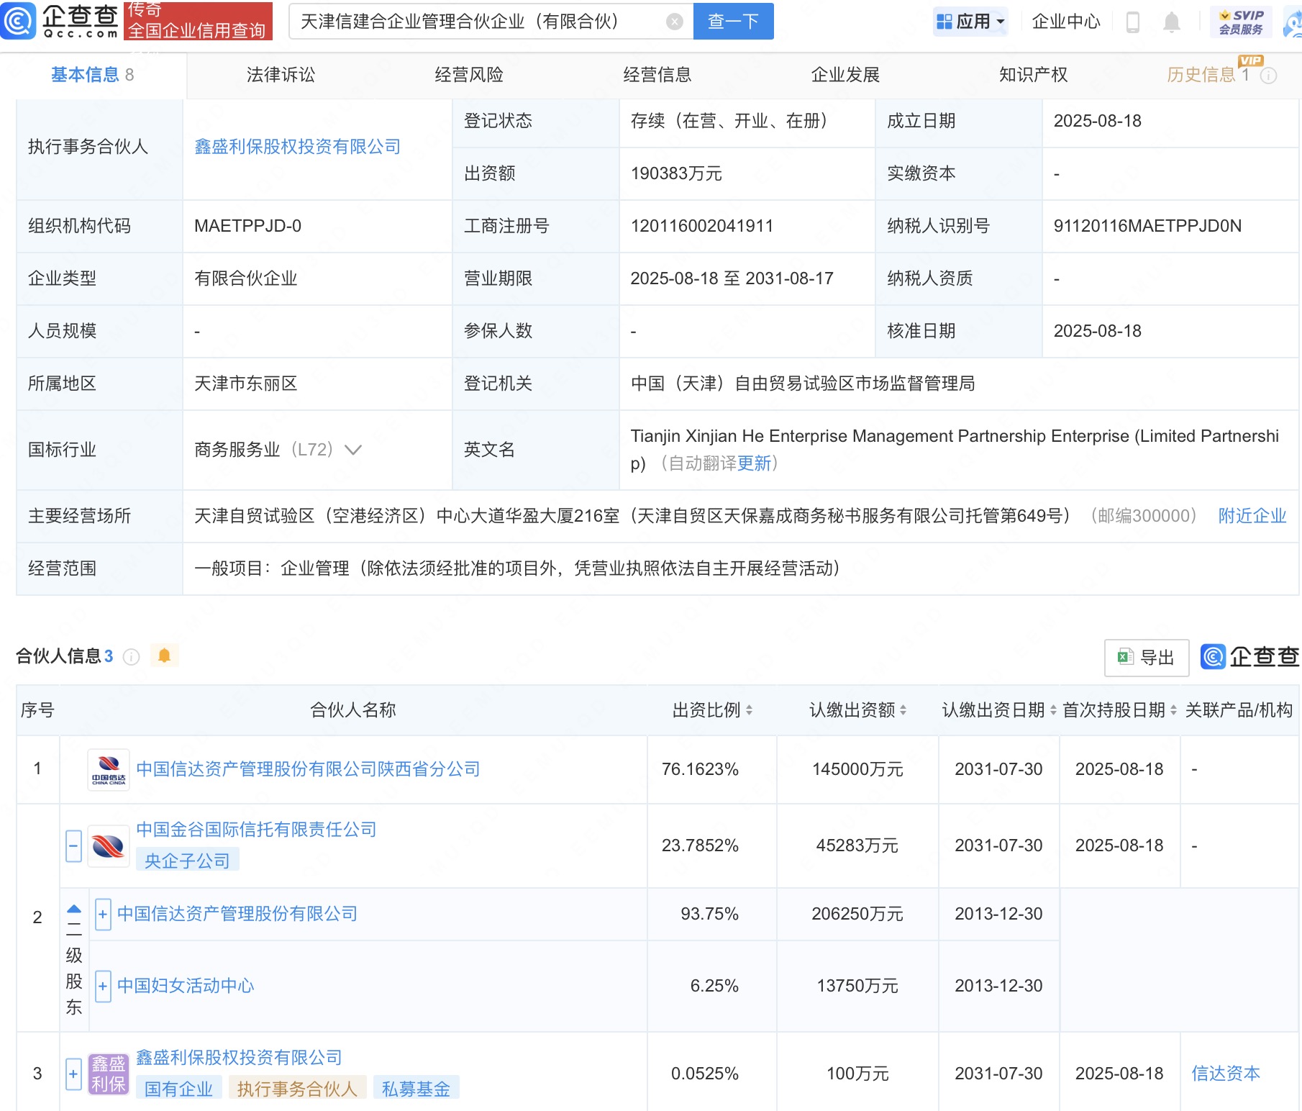Open 中国信达资产管理股份有限公司陕西省分公司 link
This screenshot has width=1302, height=1111.
click(308, 769)
